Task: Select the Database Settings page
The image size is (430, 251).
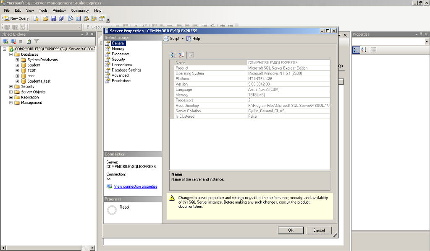Action: 126,70
